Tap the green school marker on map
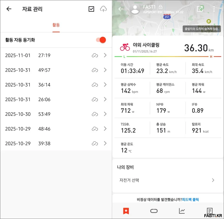224x219 pixels. point(209,21)
